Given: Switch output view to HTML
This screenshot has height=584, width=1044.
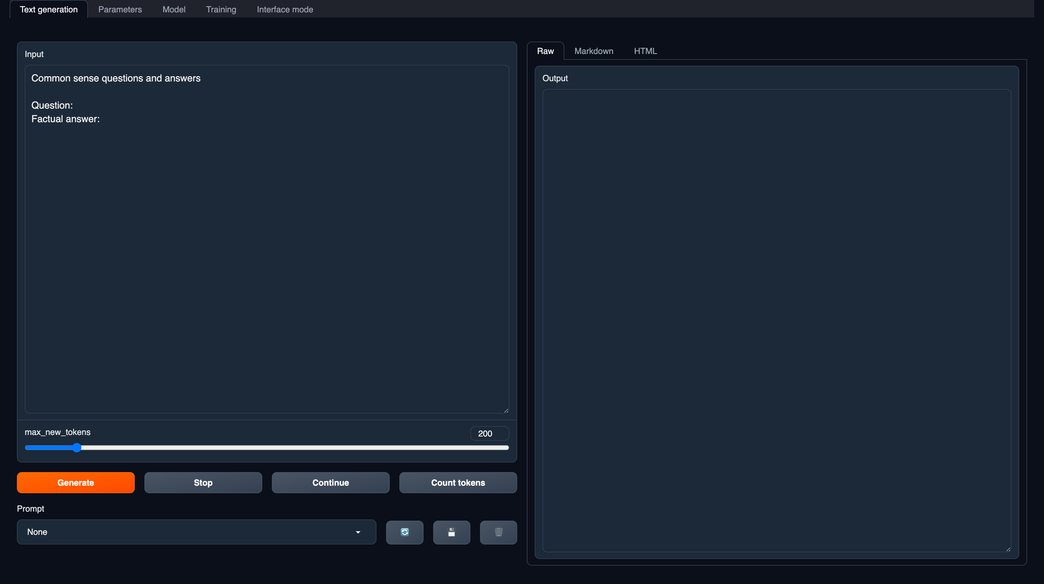Looking at the screenshot, I should click(645, 51).
